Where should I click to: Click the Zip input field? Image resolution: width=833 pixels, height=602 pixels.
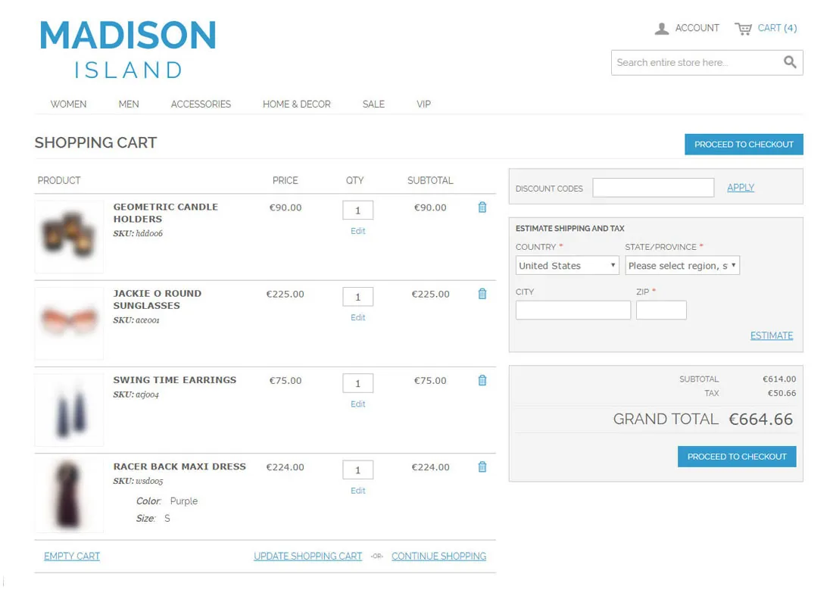pyautogui.click(x=661, y=310)
